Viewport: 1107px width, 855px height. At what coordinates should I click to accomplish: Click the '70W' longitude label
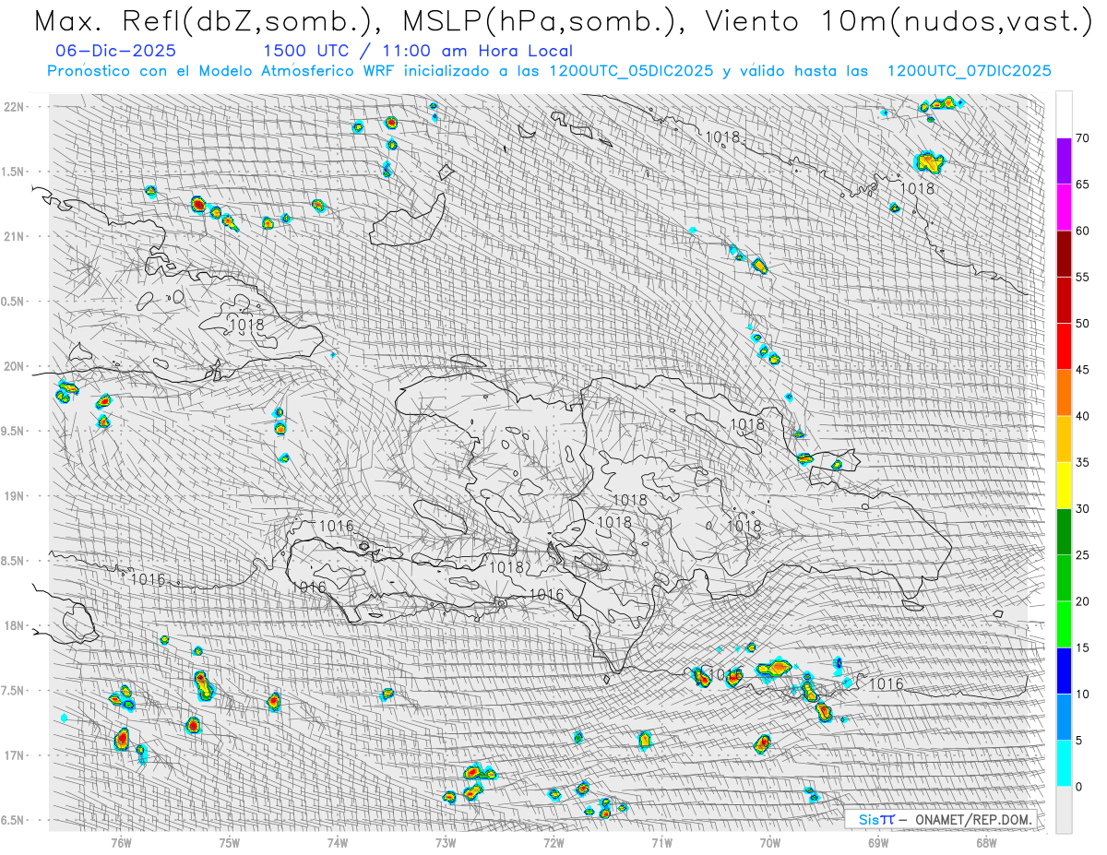click(770, 842)
